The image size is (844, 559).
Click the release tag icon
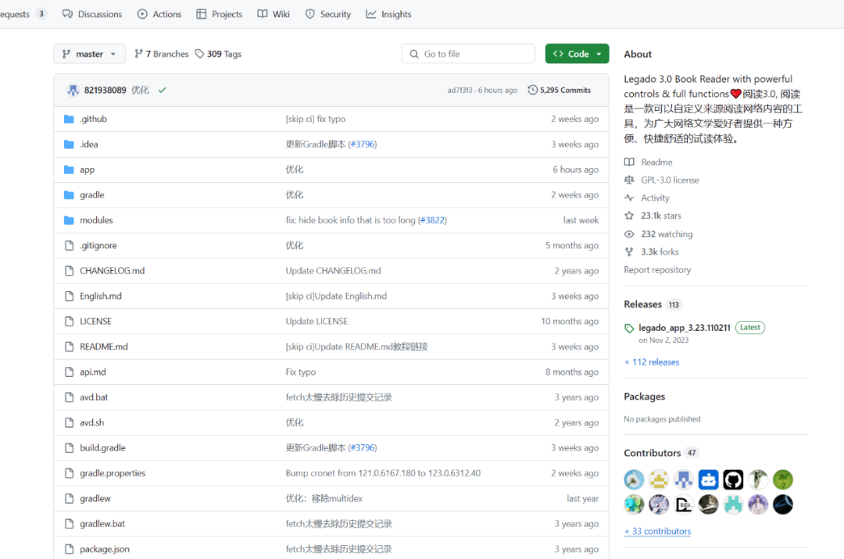click(628, 328)
